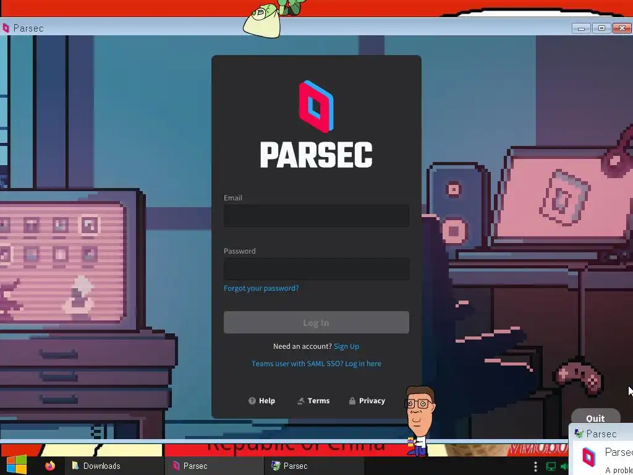The width and height of the screenshot is (633, 475).
Task: Follow the Sign Up link
Action: 346,346
